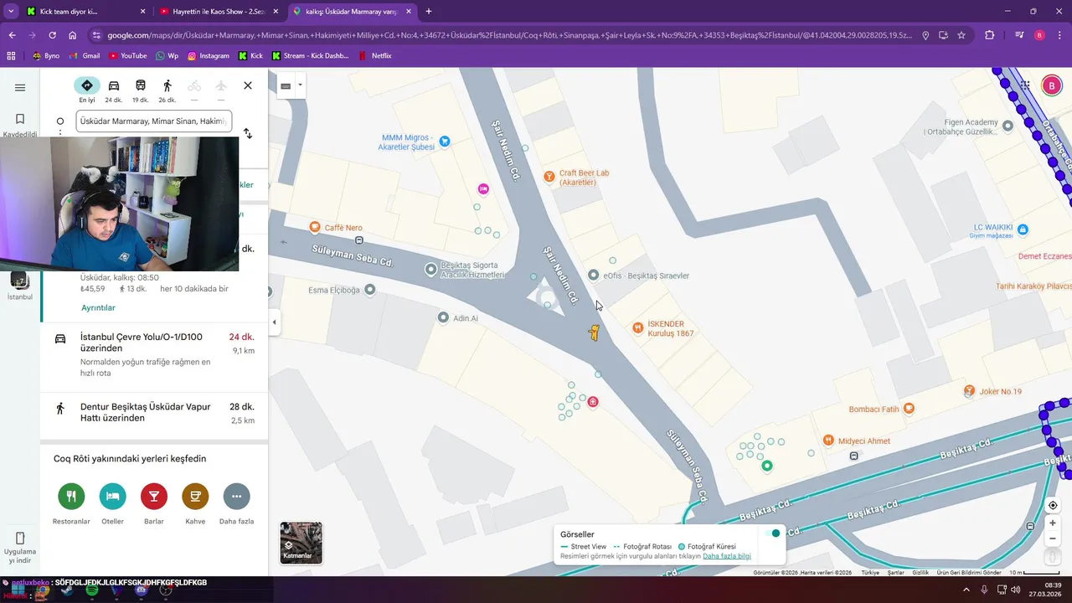This screenshot has height=603, width=1072.
Task: Explore Barlar near Coq Rôti
Action: tap(154, 503)
